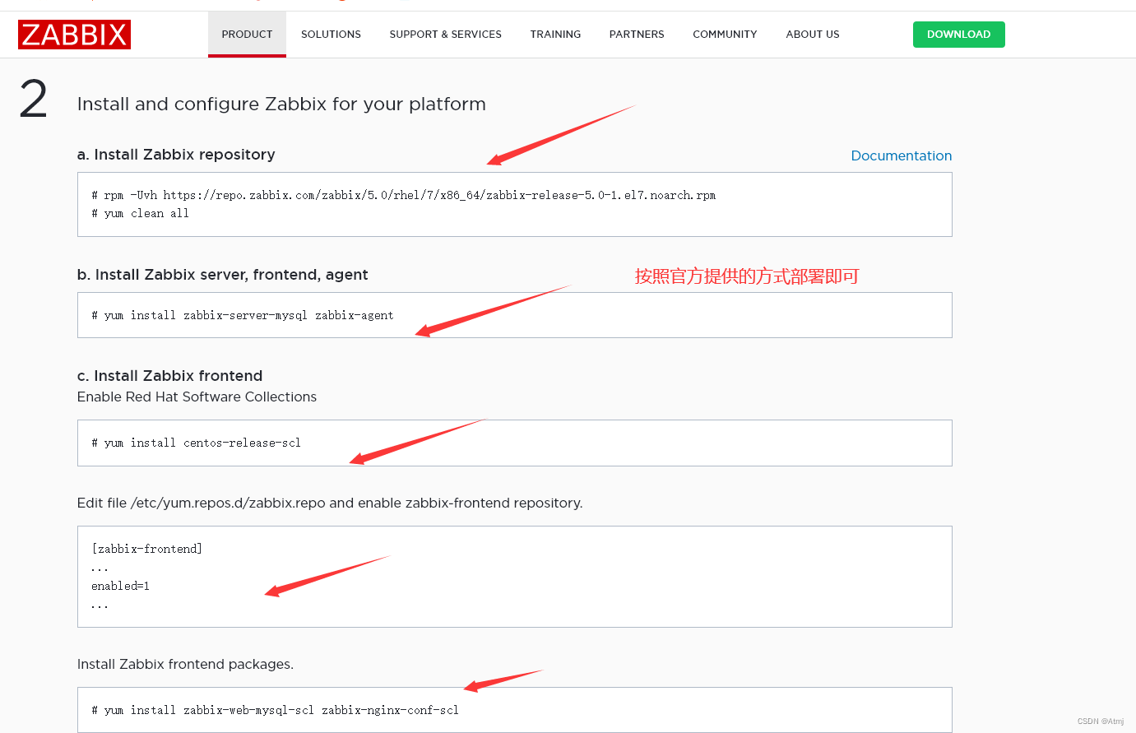Viewport: 1136px width, 733px height.
Task: Select TRAINING in the navigation bar
Action: (x=555, y=34)
